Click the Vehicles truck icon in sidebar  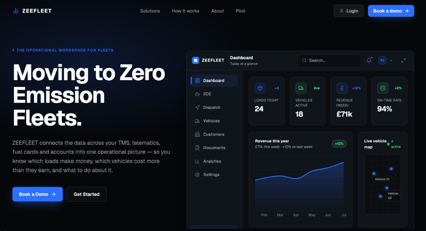click(x=197, y=121)
